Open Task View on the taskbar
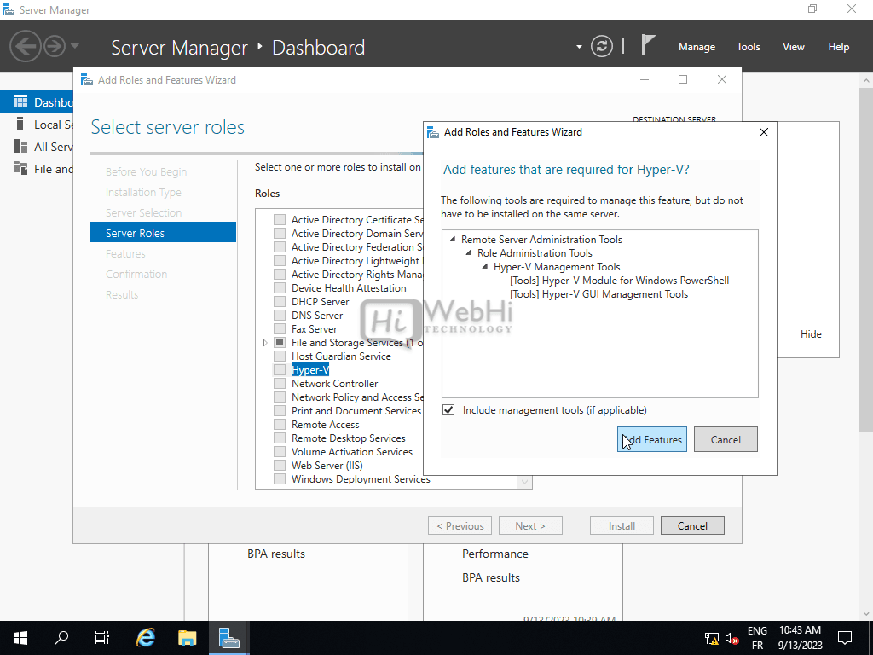 click(102, 637)
